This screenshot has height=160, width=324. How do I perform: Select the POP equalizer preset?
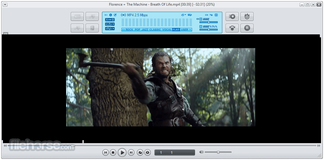tap(137, 30)
